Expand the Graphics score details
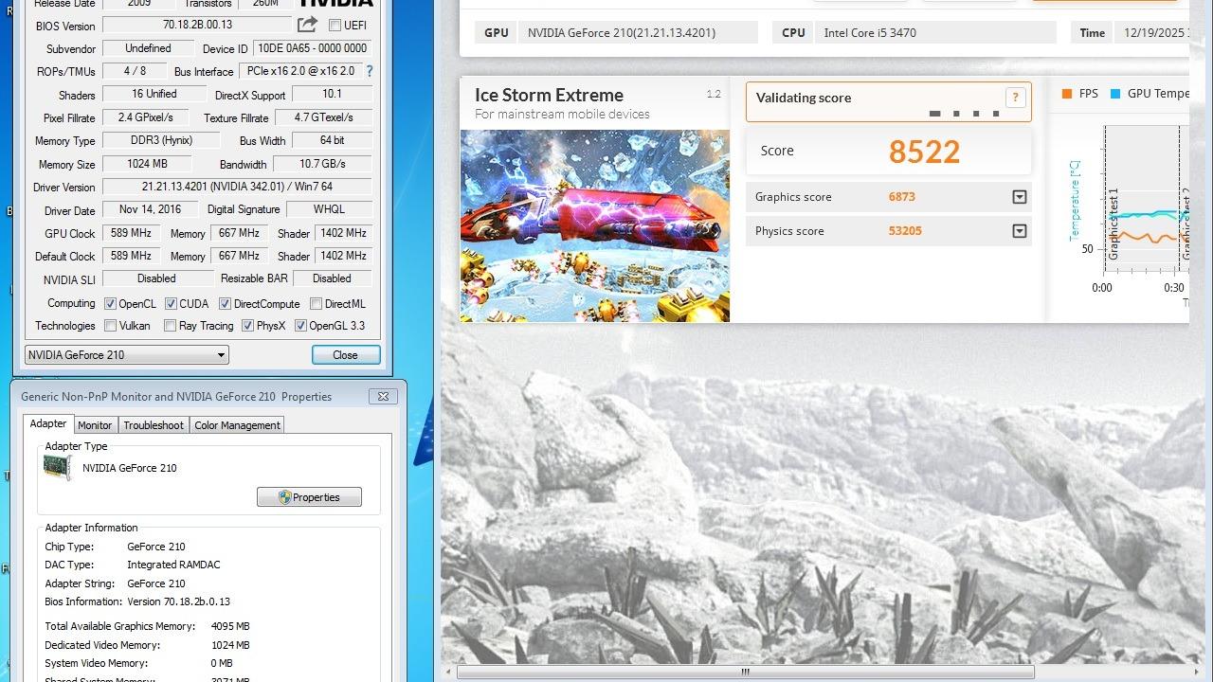The image size is (1213, 682). (x=1020, y=197)
